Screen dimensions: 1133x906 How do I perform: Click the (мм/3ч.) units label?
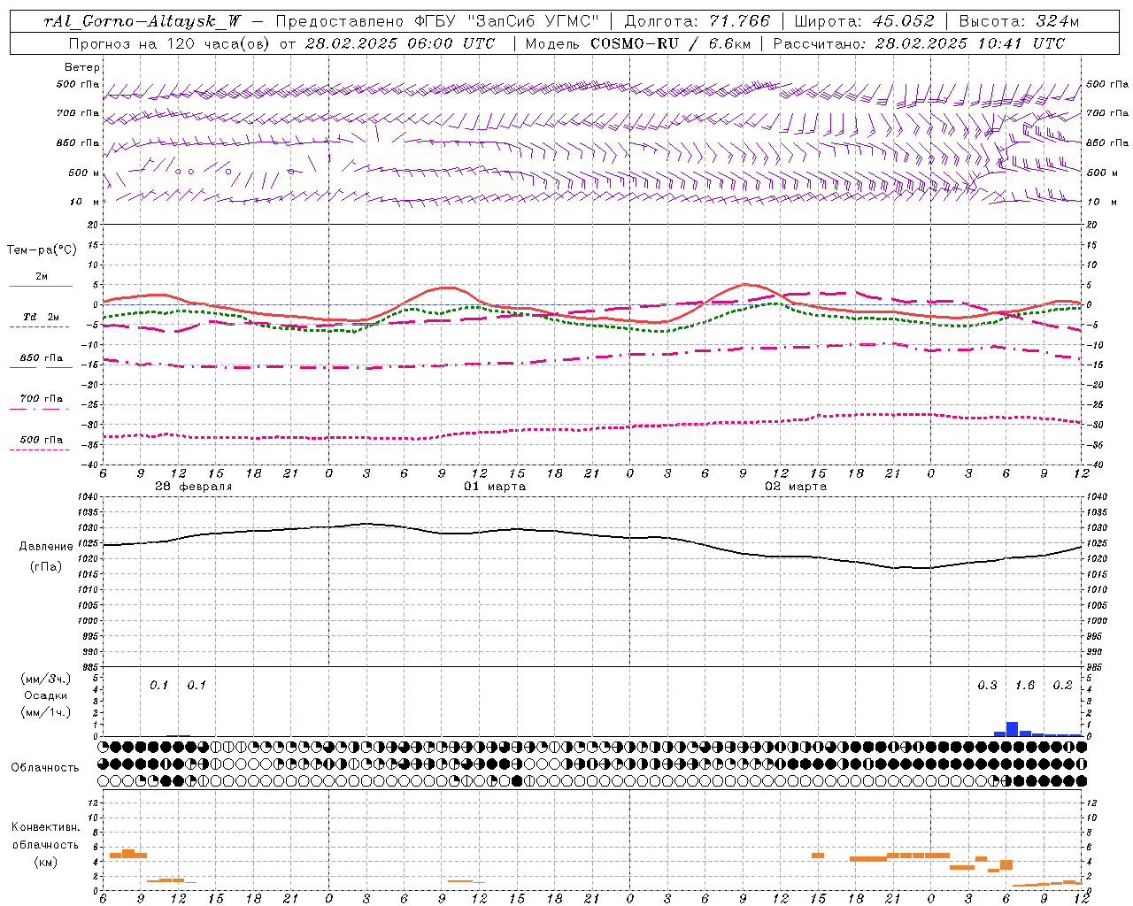click(x=46, y=679)
